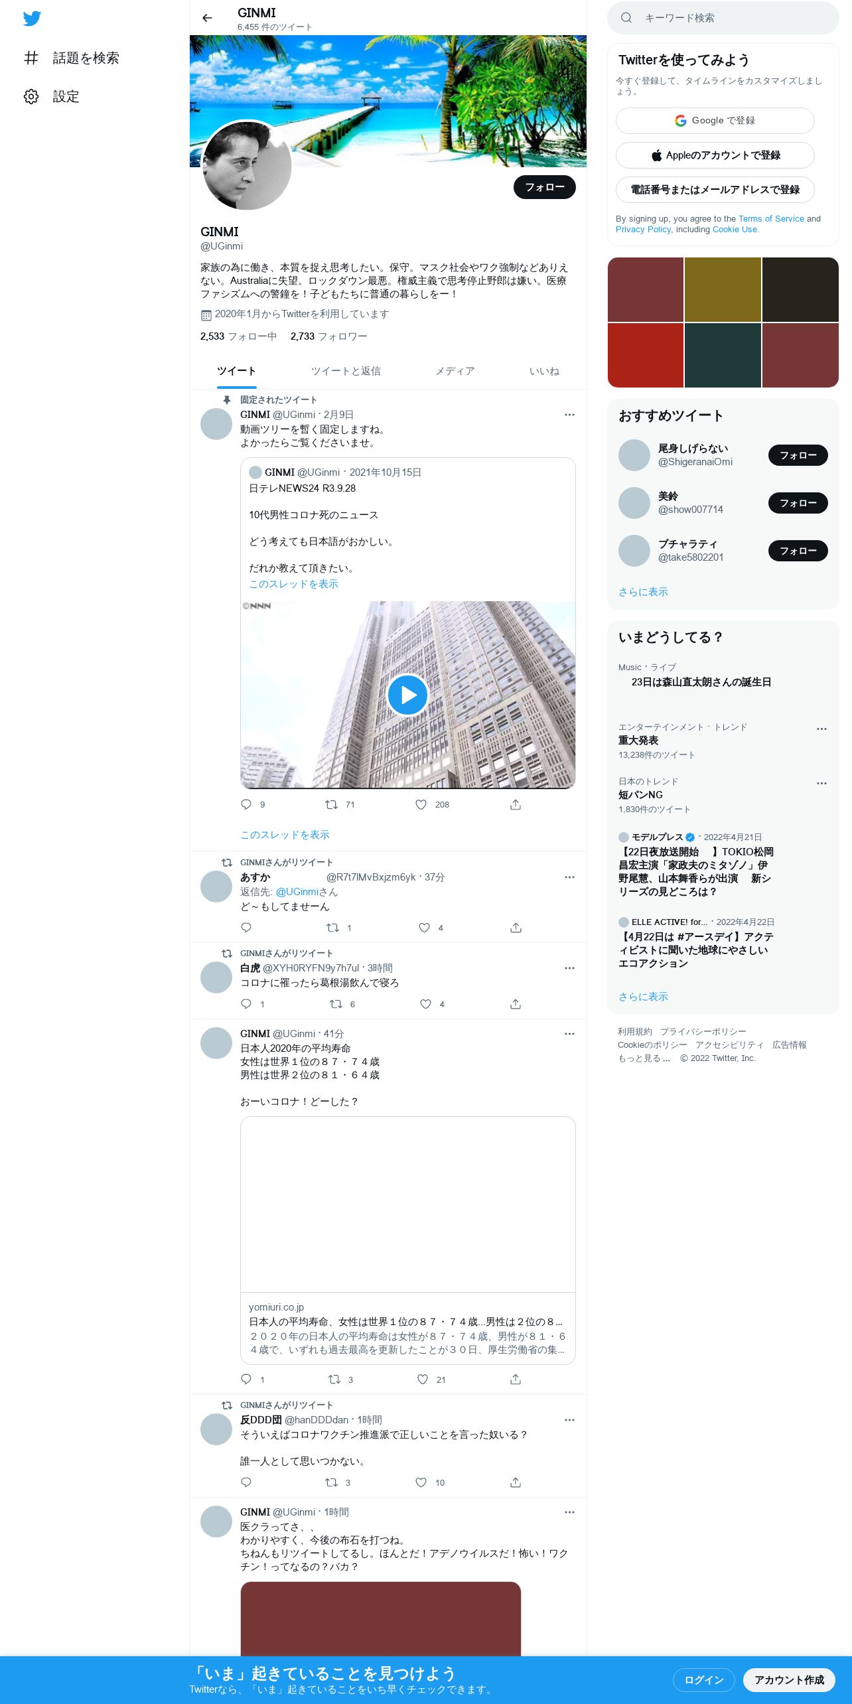Image resolution: width=852 pixels, height=1704 pixels.
Task: Retweet the pinned tweet with 71 retweets
Action: tap(332, 804)
